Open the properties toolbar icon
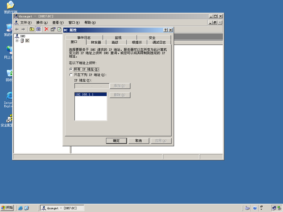The width and height of the screenshot is (283, 212). click(x=53, y=29)
